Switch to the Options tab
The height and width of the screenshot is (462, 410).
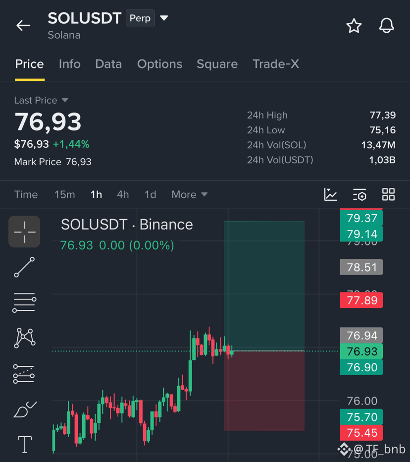click(x=159, y=64)
